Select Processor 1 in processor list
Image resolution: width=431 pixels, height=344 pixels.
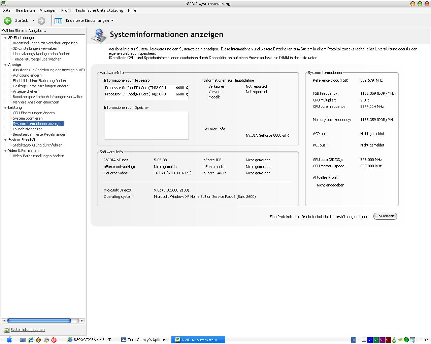point(146,94)
